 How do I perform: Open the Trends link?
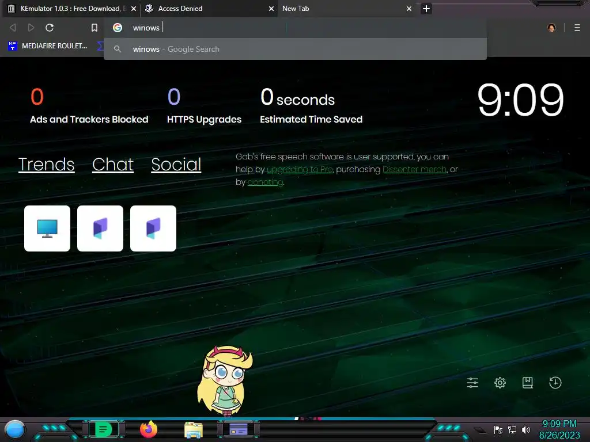click(46, 164)
